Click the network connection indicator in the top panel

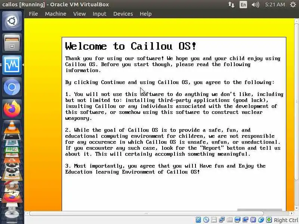[231, 4]
